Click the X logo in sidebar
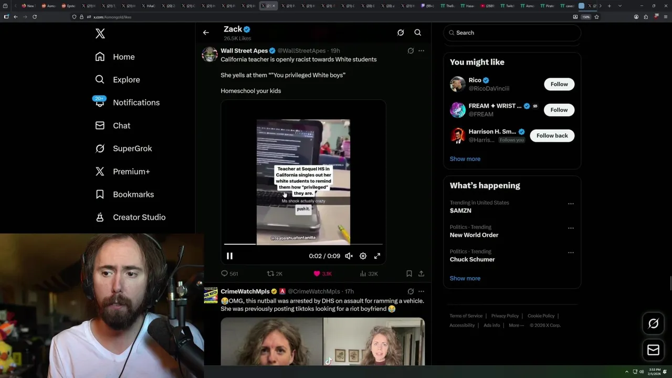672x378 pixels. 100,34
